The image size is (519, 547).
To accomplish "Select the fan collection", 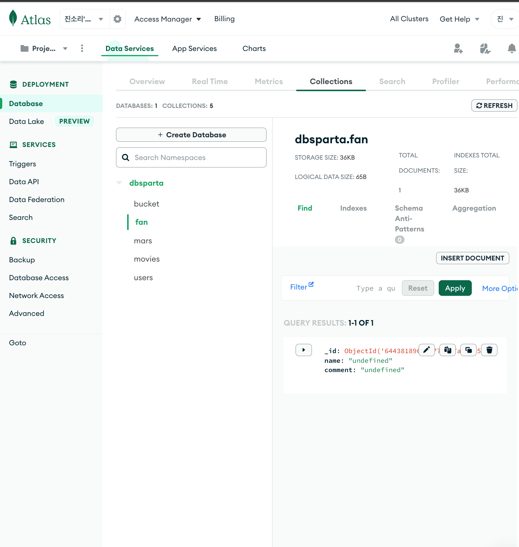I will (x=142, y=222).
